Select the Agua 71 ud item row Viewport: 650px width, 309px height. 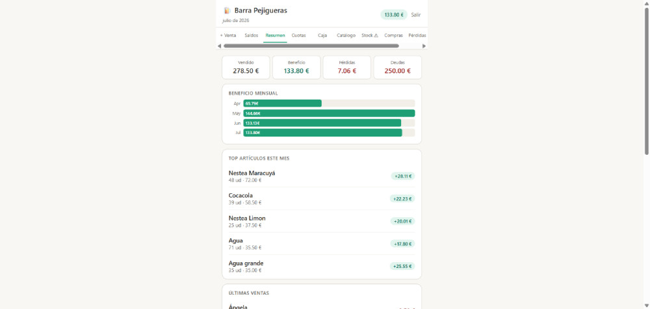pos(322,244)
